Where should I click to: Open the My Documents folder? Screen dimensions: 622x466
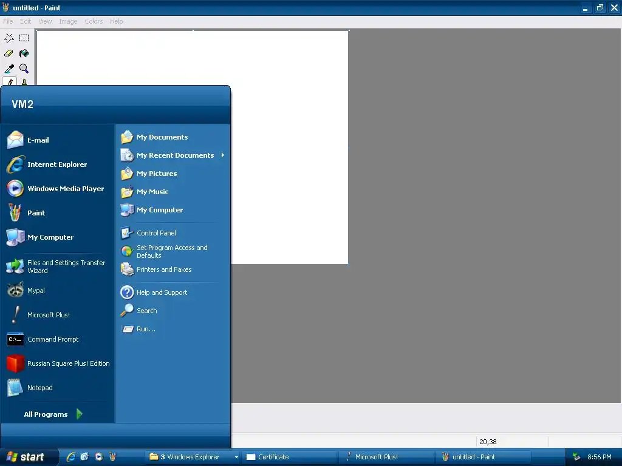173,137
